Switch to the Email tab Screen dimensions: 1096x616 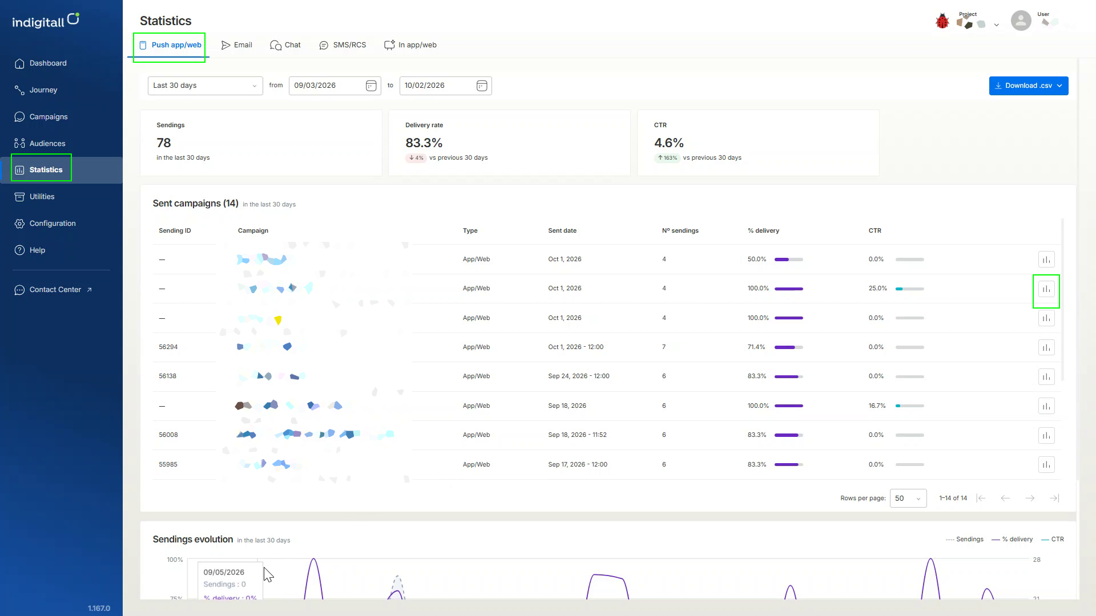pyautogui.click(x=237, y=45)
